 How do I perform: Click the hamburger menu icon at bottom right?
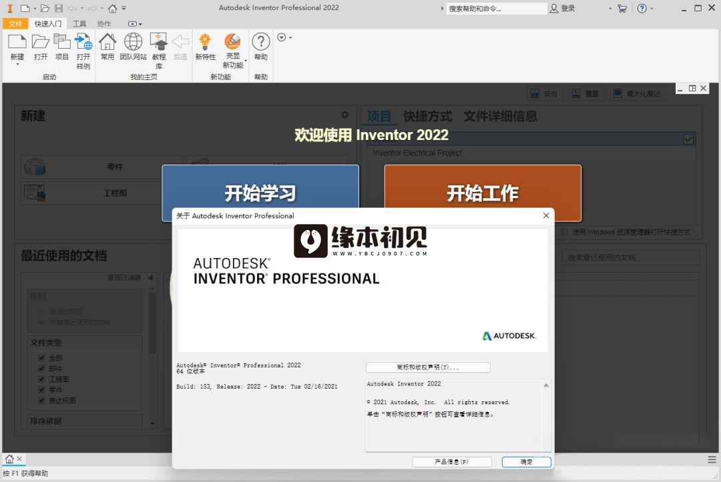712,459
